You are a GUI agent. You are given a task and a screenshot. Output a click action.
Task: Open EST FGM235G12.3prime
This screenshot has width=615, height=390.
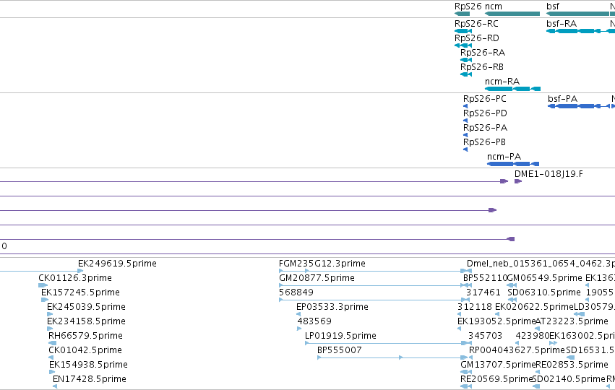pyautogui.click(x=322, y=264)
